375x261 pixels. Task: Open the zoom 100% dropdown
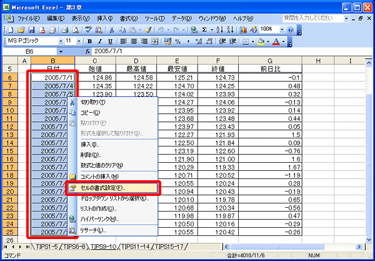click(282, 29)
